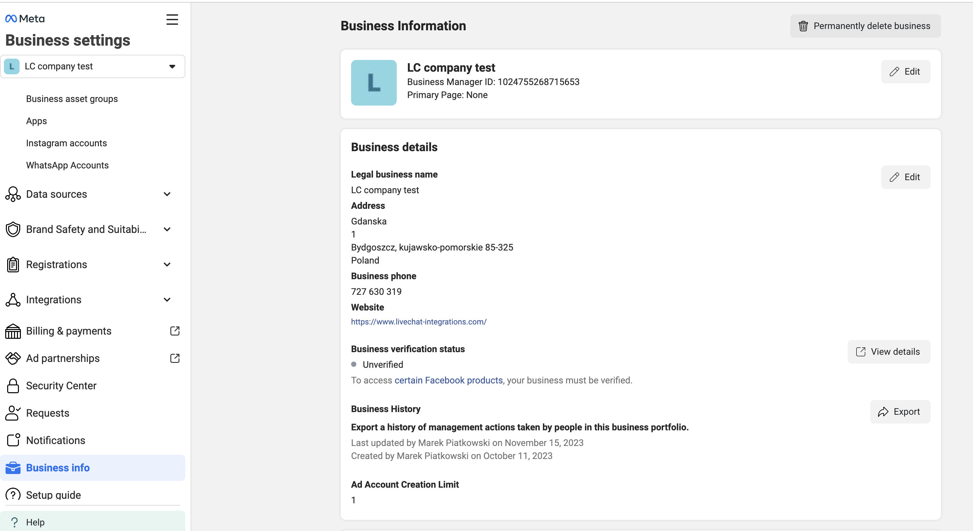Viewport: 973px width, 531px height.
Task: Expand the Integrations section chevron
Action: coord(167,300)
